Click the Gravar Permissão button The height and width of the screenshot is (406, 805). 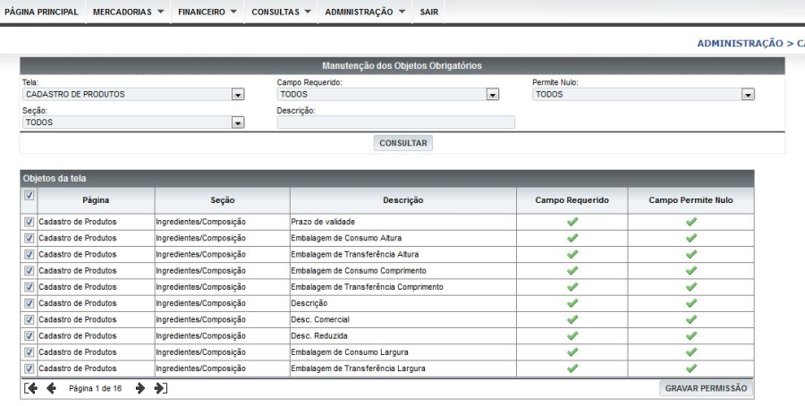pos(706,388)
